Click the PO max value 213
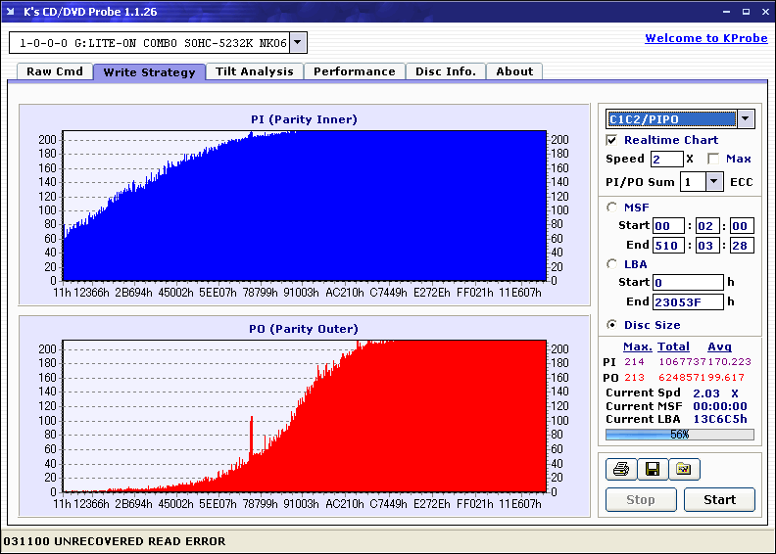This screenshot has width=776, height=554. point(634,378)
